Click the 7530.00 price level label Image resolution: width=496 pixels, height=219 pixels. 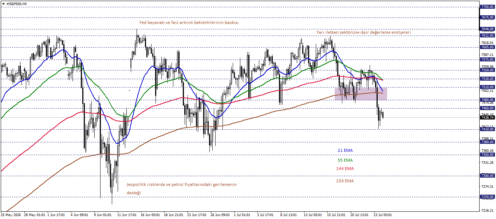[487, 79]
